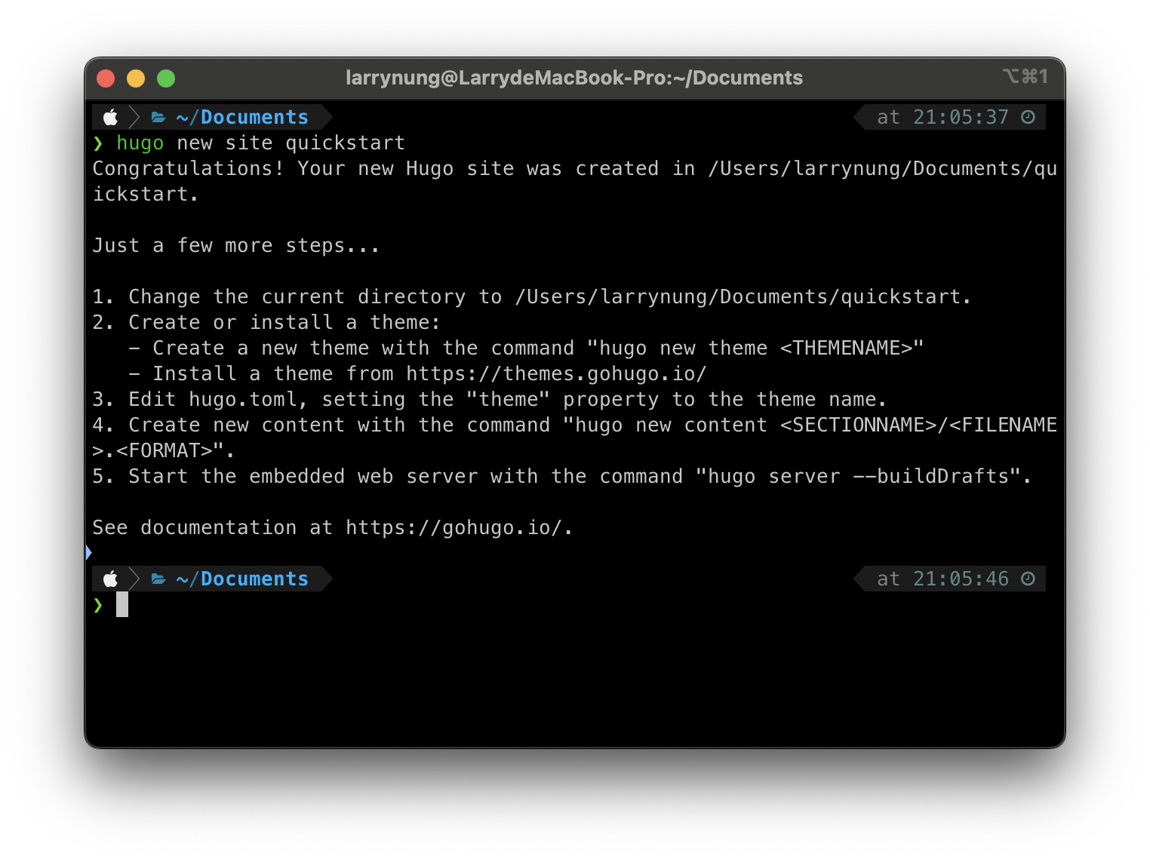This screenshot has width=1150, height=860.
Task: Click 'hugo server --buildDrafts' command text
Action: [x=859, y=476]
